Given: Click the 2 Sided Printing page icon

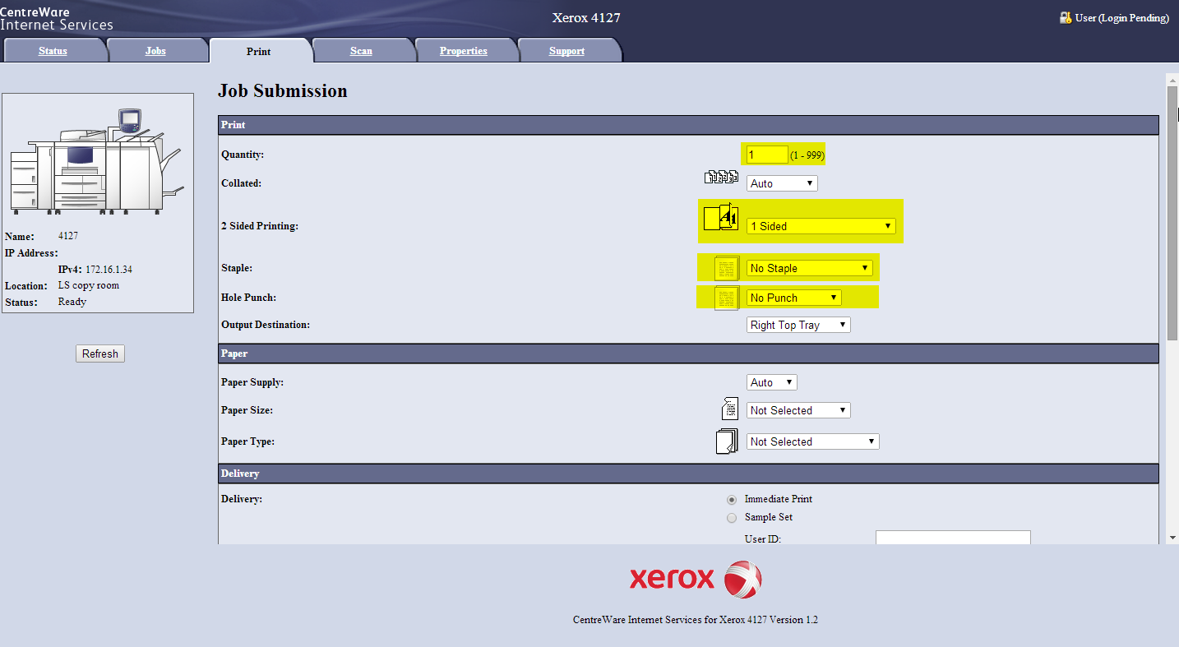Looking at the screenshot, I should tap(721, 219).
